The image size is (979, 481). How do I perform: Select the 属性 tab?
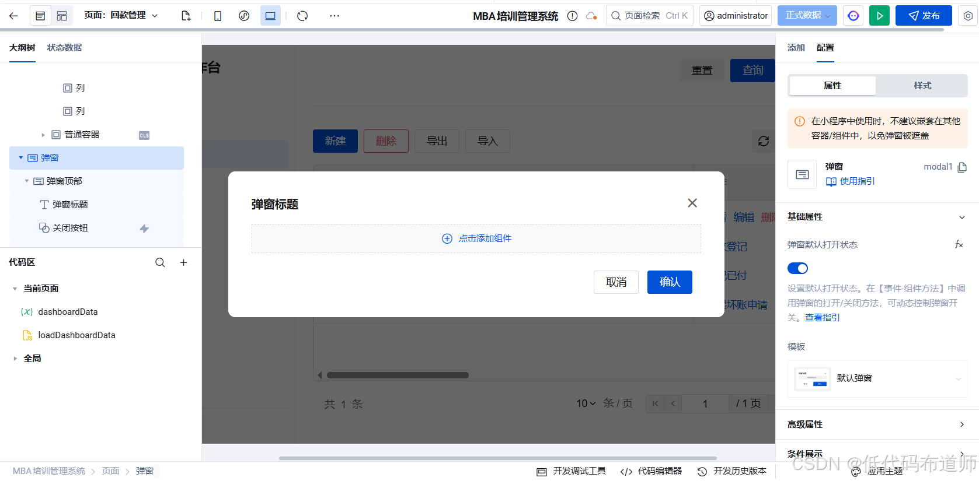(x=832, y=86)
